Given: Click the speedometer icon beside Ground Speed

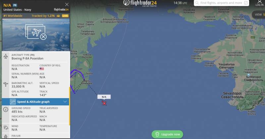Looking at the screenshot, I should coord(6,110).
